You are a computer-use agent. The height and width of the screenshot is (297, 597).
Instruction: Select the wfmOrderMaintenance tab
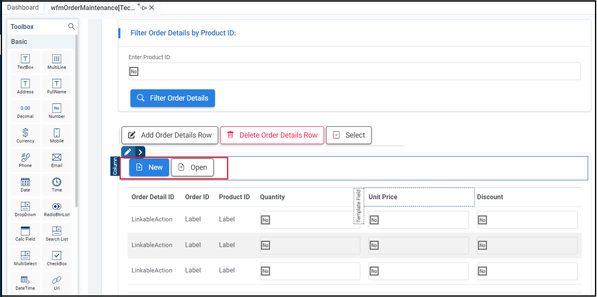coord(93,8)
